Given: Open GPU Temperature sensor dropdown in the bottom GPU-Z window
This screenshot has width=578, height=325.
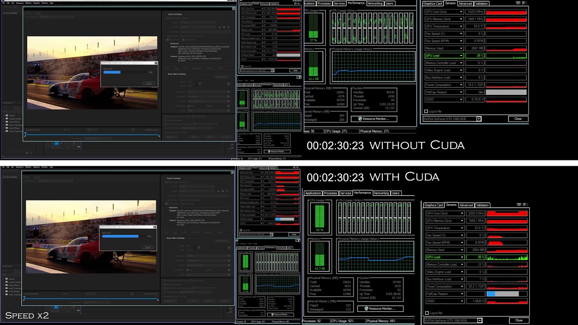Looking at the screenshot, I should tap(461, 228).
